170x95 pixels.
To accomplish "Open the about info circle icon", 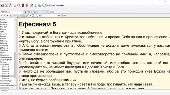I will 44,5.
